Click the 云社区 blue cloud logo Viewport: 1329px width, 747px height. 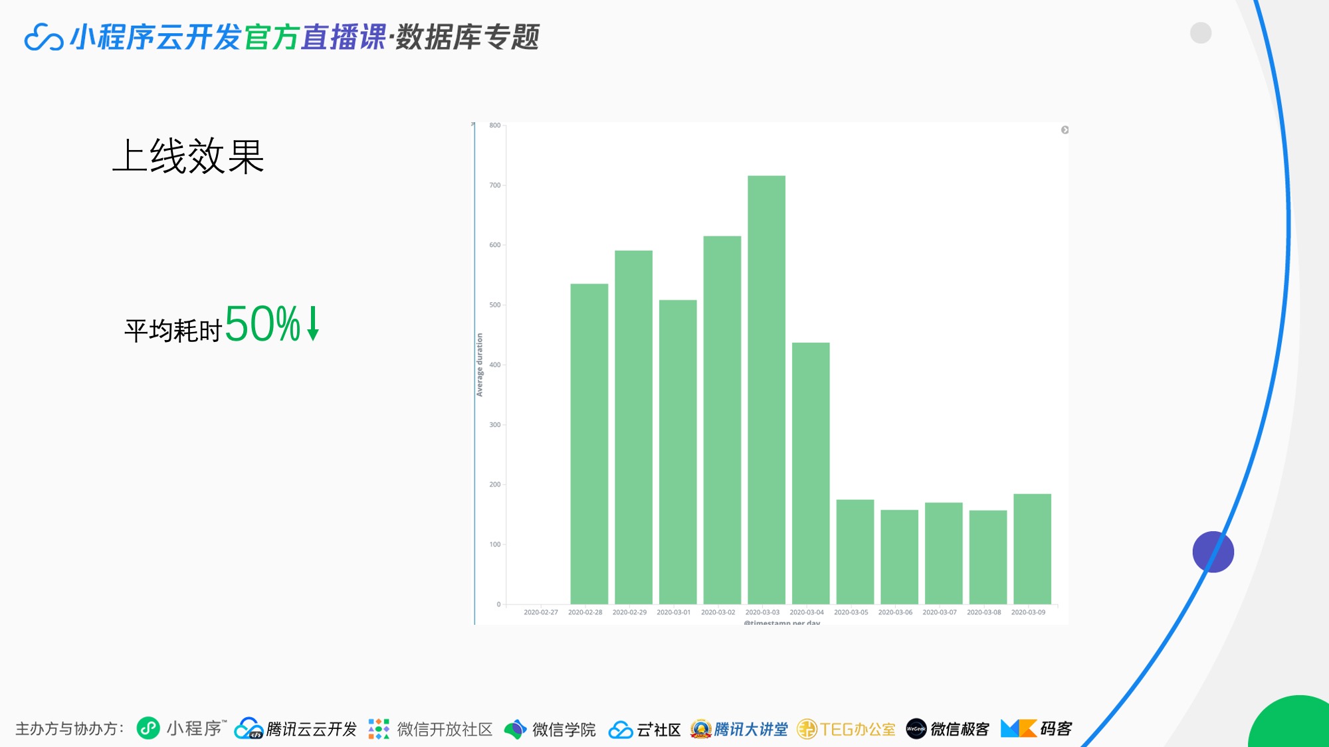[x=621, y=730]
